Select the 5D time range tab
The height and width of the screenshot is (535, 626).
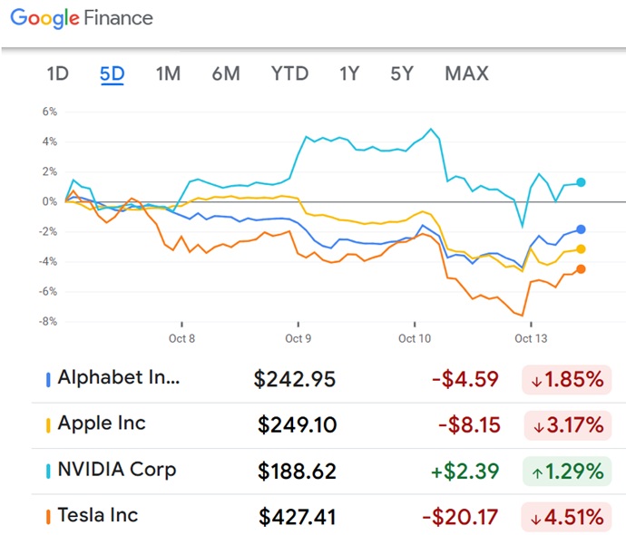pyautogui.click(x=112, y=74)
